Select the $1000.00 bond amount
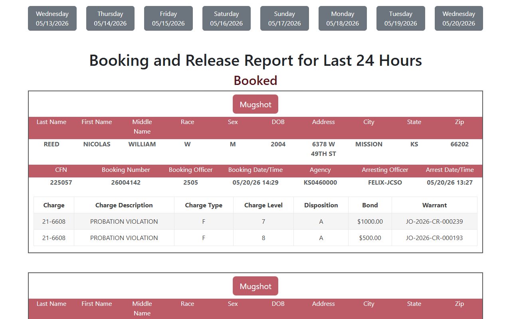Screen dimensions: 511x319 point(370,222)
